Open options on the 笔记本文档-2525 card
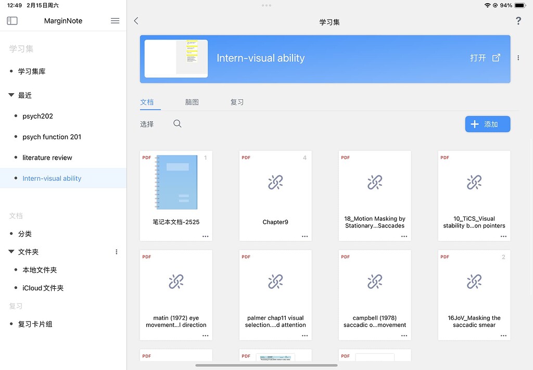 coord(205,236)
